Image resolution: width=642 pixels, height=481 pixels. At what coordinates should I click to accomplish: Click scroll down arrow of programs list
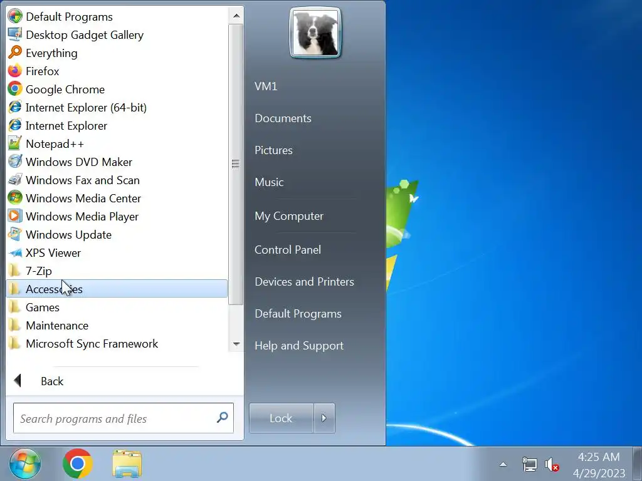(x=236, y=344)
